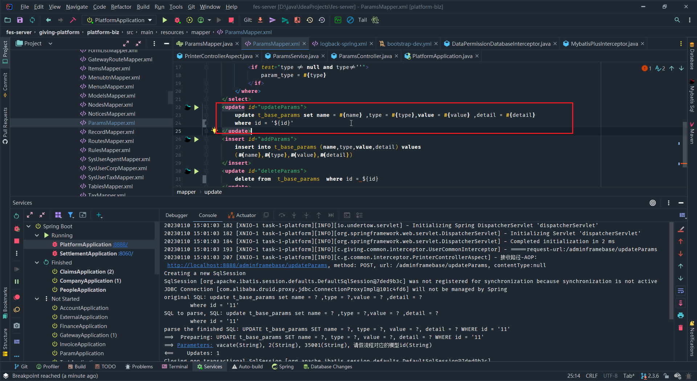Click the Save All disk icon
Screen dimensions: 697x381
(x=20, y=20)
